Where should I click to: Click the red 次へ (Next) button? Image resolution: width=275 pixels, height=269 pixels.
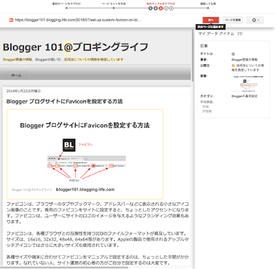210,20
